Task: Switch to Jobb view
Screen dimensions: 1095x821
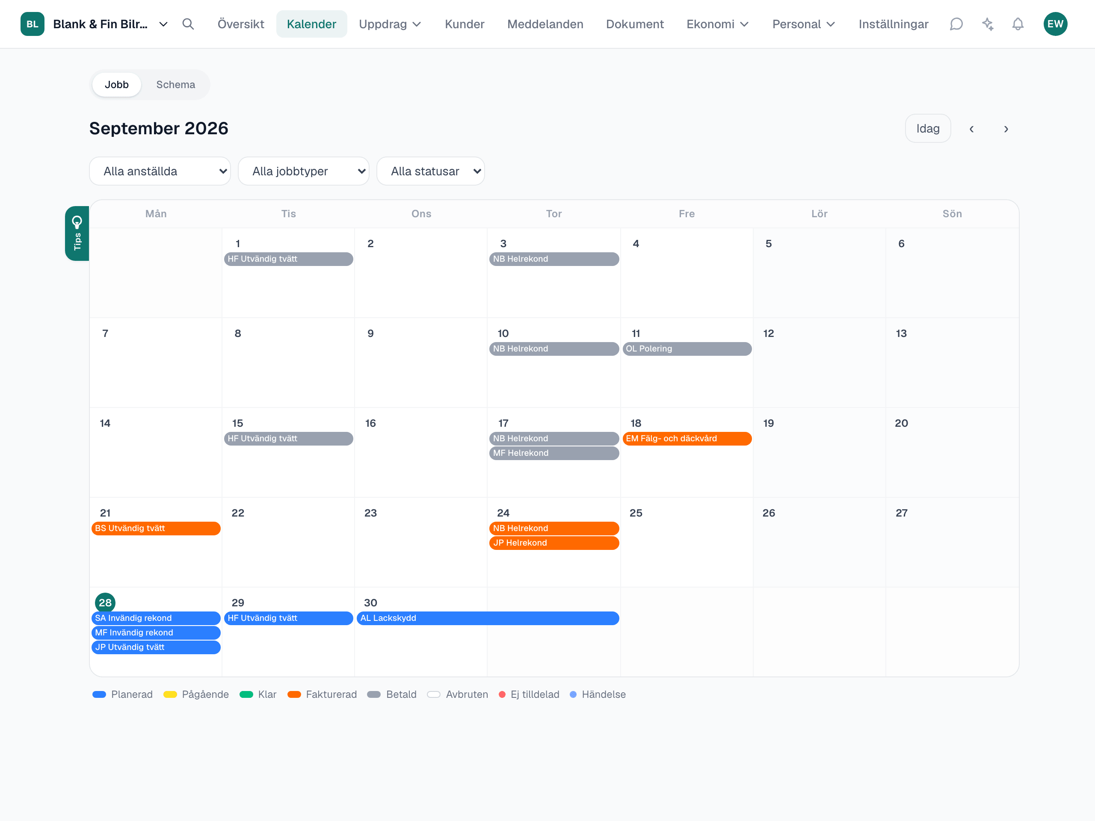Action: click(x=117, y=85)
